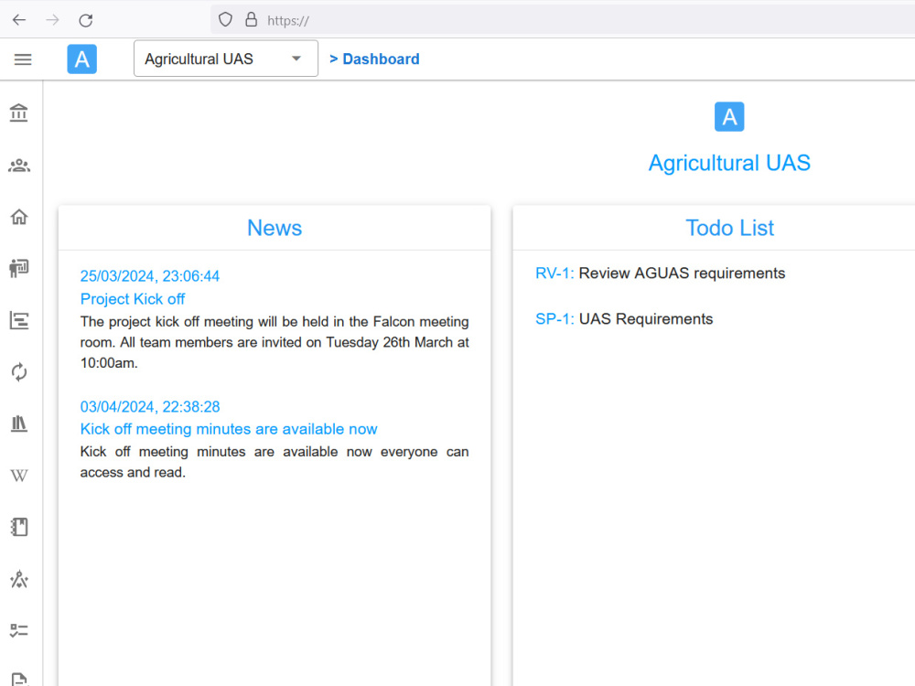Click the Falcon meeting room news paragraph
Screen dimensions: 915x686
(274, 342)
